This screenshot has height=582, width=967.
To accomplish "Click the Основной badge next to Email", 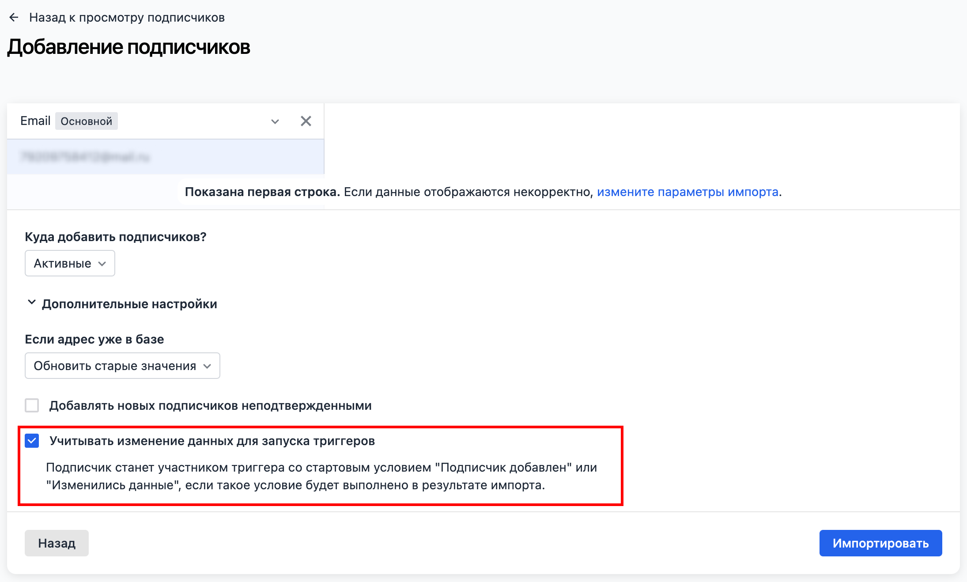I will point(86,121).
